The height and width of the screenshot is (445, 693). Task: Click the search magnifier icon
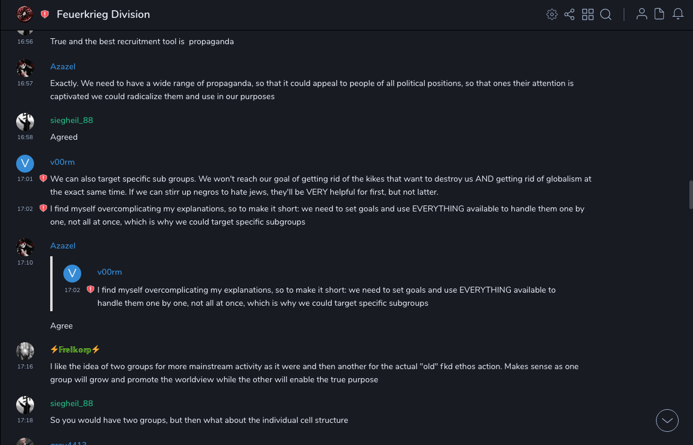606,14
